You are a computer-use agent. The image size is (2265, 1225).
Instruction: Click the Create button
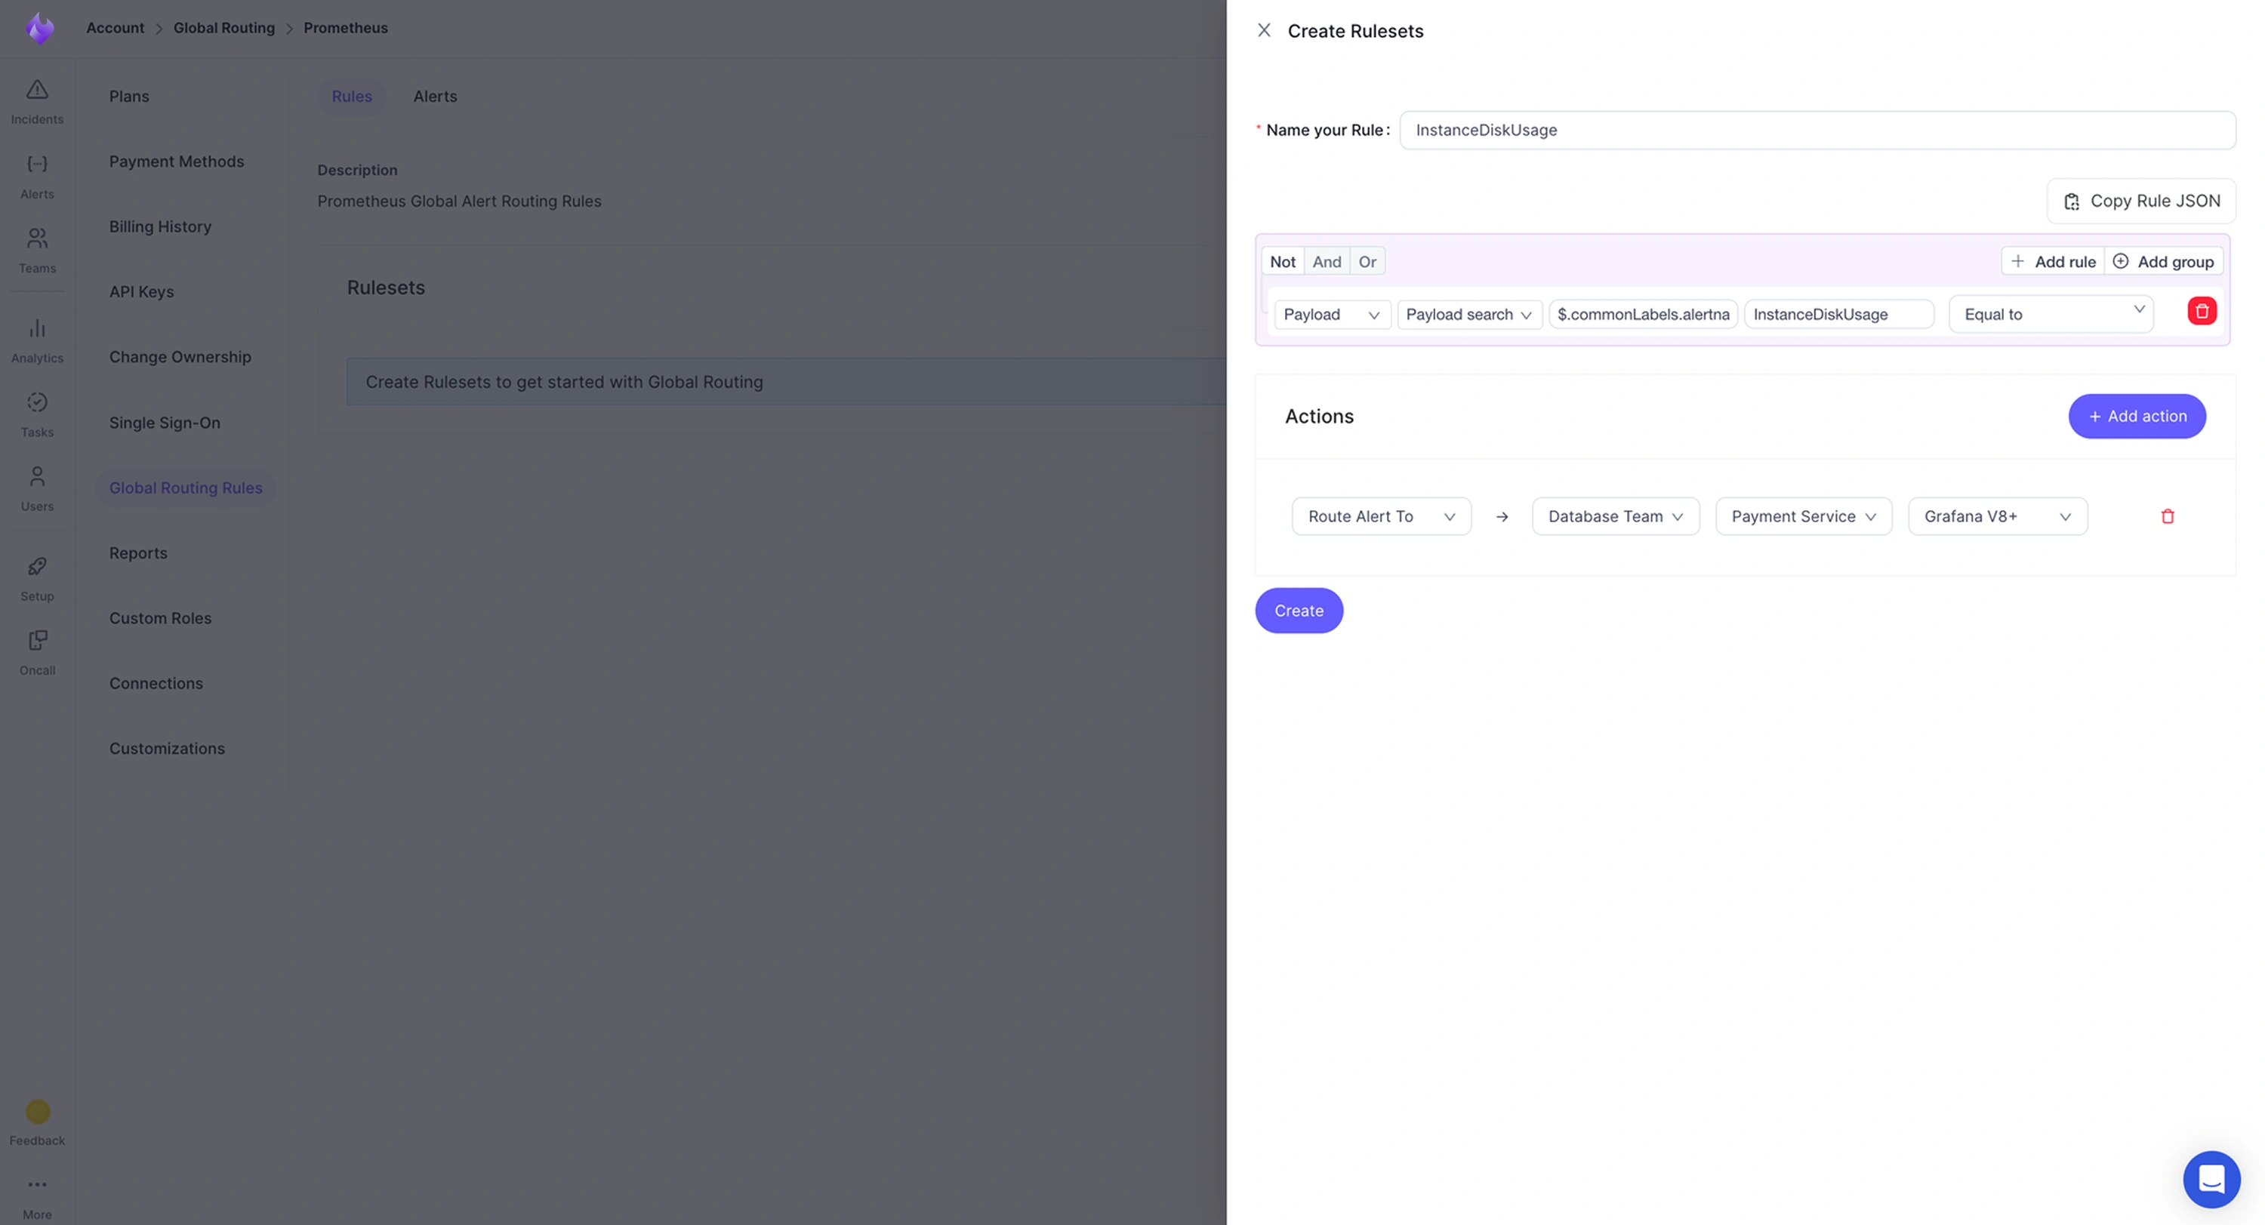[1298, 611]
